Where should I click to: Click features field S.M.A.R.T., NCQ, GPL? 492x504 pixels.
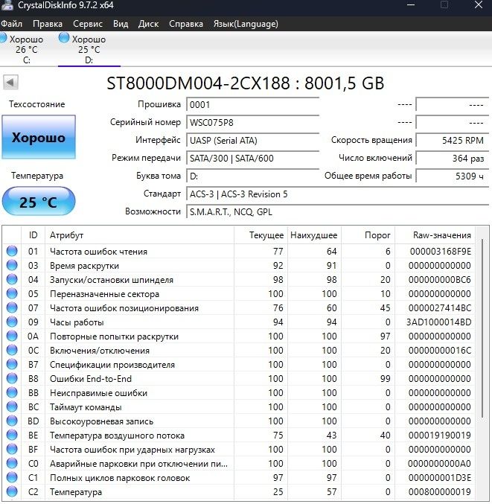pyautogui.click(x=337, y=212)
